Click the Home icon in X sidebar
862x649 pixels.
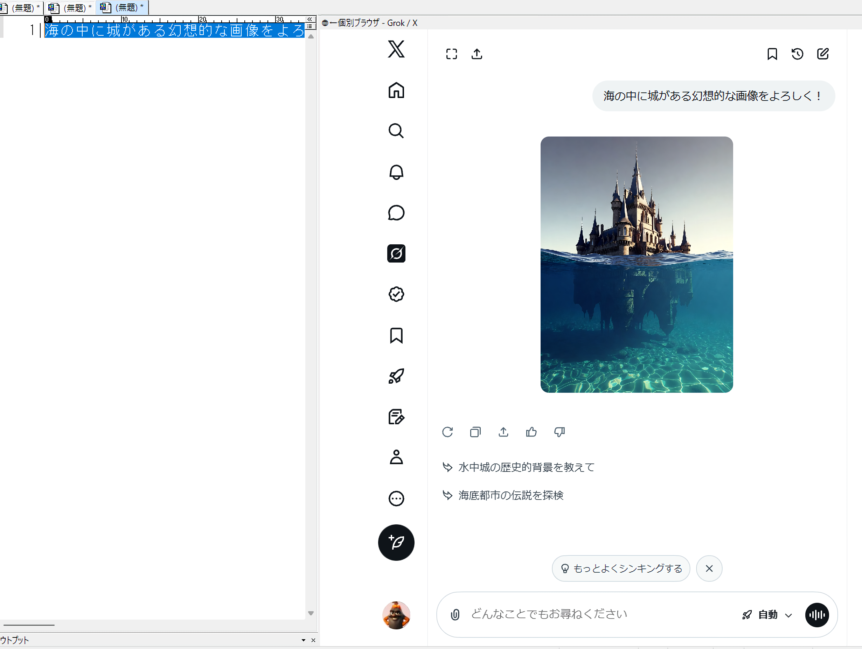tap(396, 90)
